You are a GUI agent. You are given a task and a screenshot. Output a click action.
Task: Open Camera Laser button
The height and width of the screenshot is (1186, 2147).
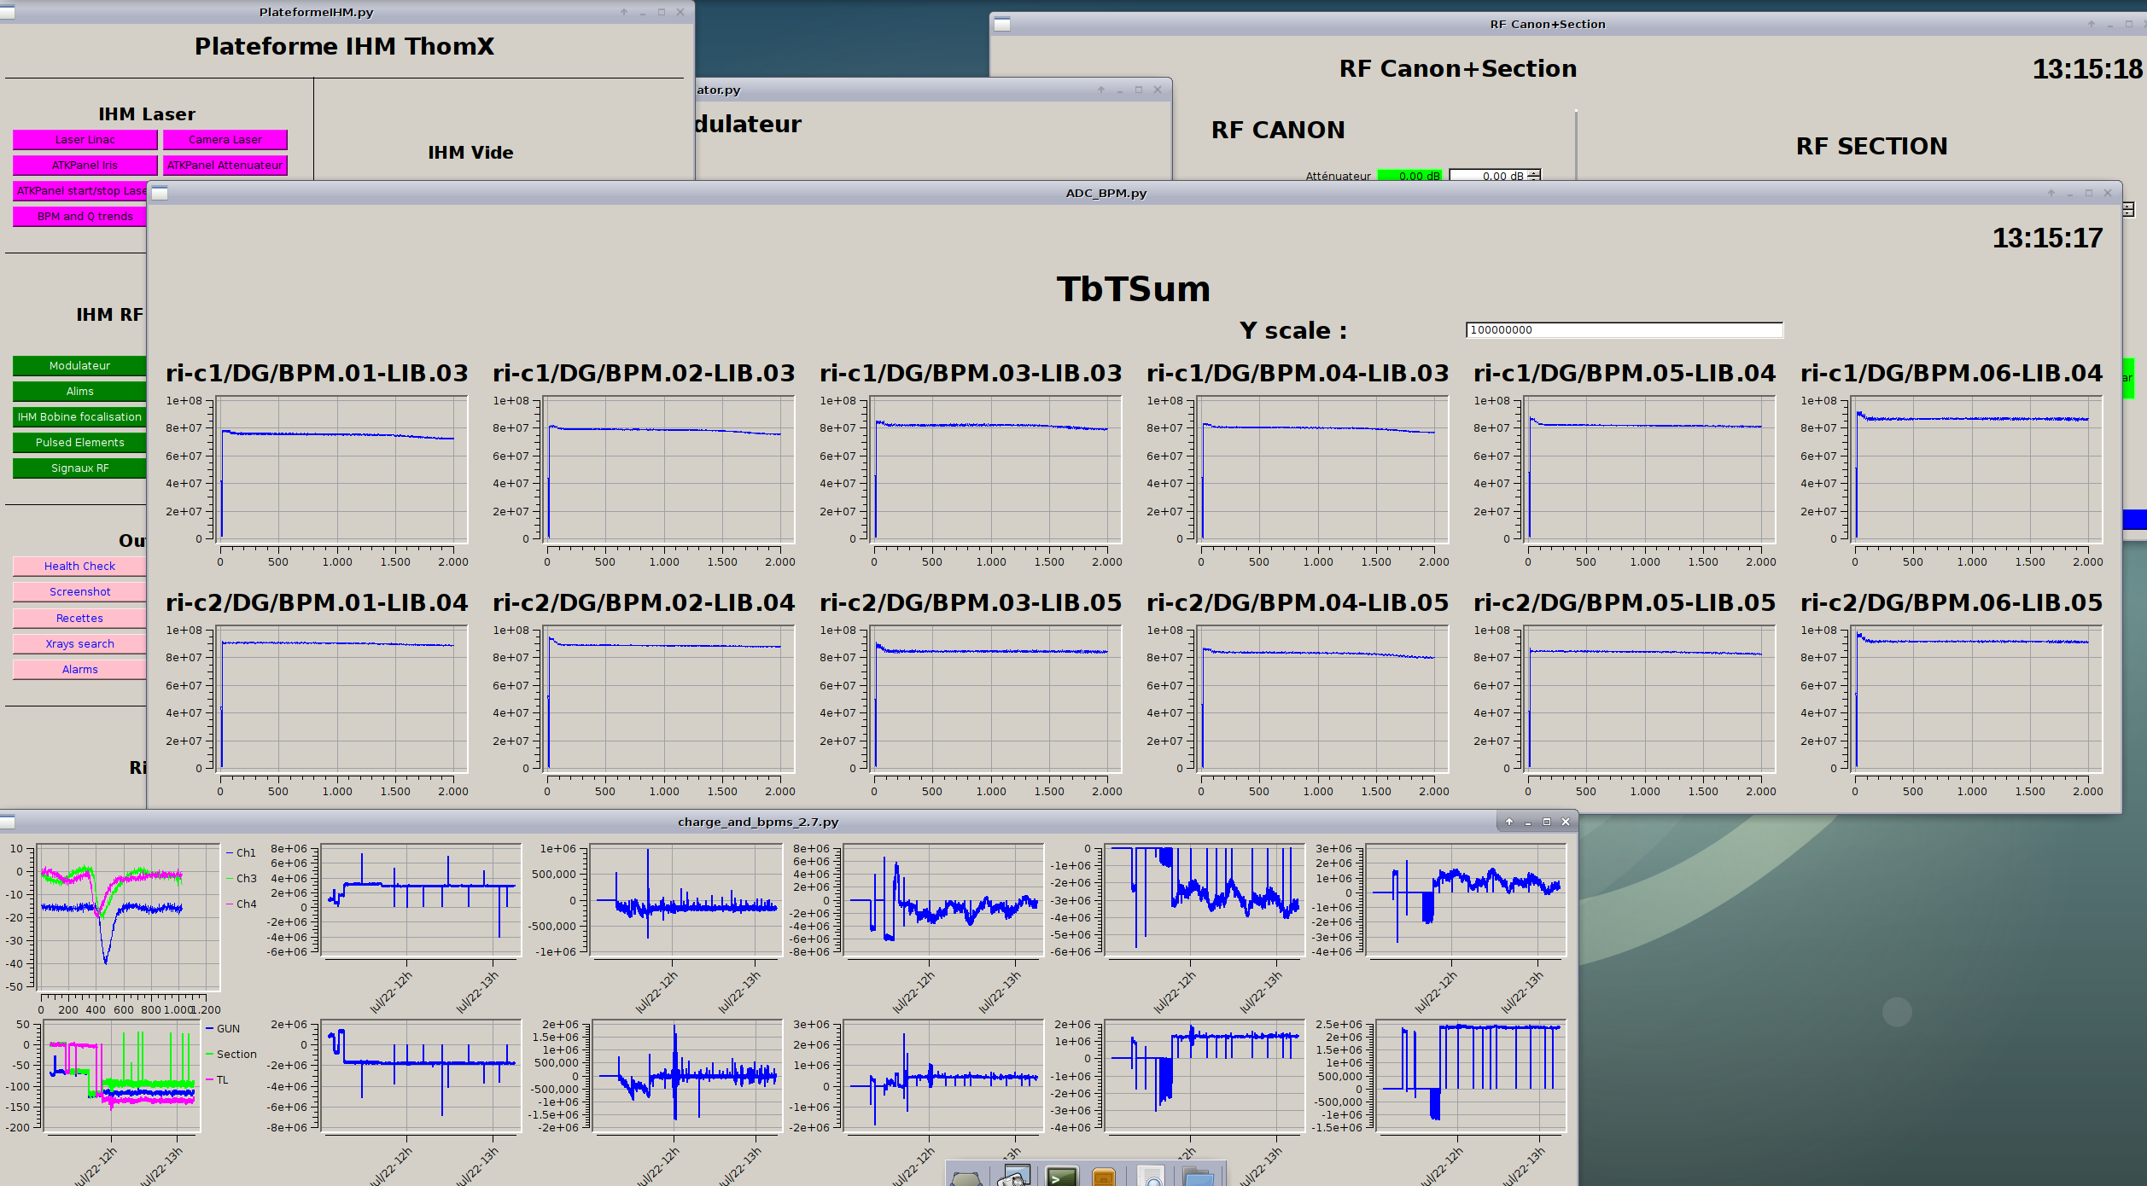[x=225, y=140]
